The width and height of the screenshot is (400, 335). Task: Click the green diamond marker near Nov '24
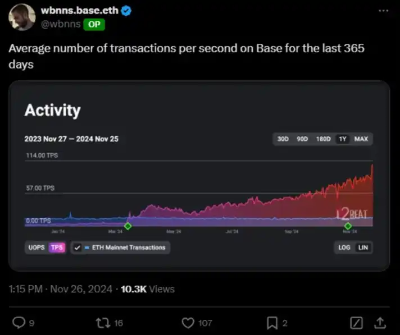[348, 226]
